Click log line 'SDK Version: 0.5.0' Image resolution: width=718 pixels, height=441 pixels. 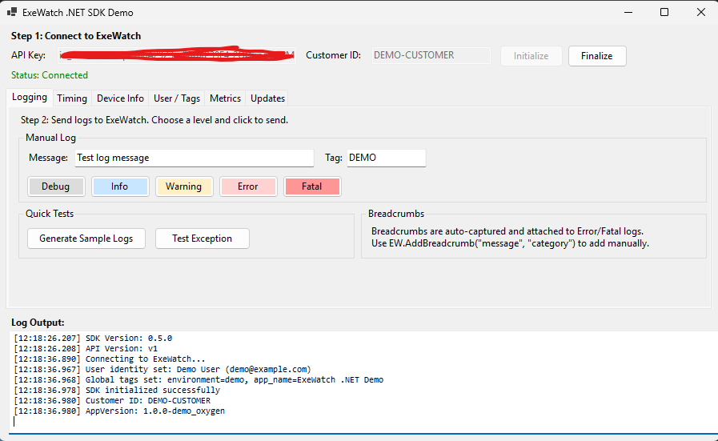pyautogui.click(x=93, y=339)
